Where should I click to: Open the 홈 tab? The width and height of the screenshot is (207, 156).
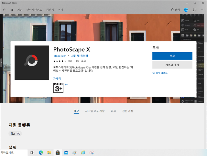[x=12, y=10]
